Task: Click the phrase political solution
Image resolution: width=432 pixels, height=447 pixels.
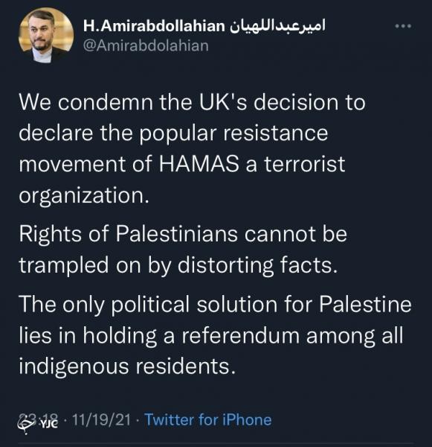Action: [x=194, y=304]
